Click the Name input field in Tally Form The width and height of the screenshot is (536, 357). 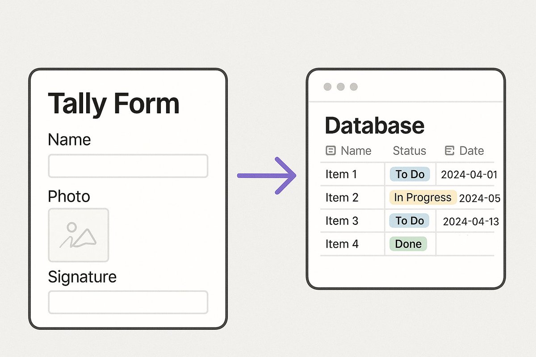(128, 166)
